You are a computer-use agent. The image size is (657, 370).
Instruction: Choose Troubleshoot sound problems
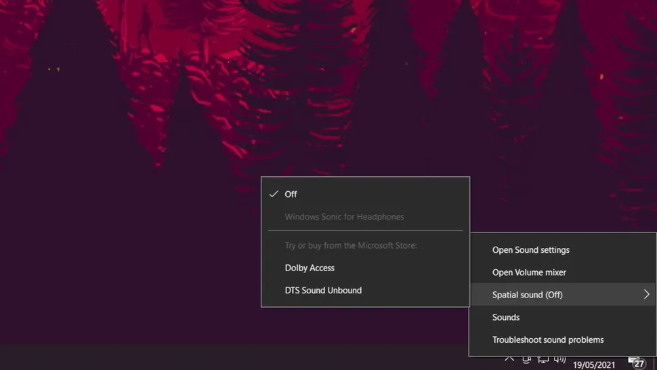pyautogui.click(x=562, y=340)
